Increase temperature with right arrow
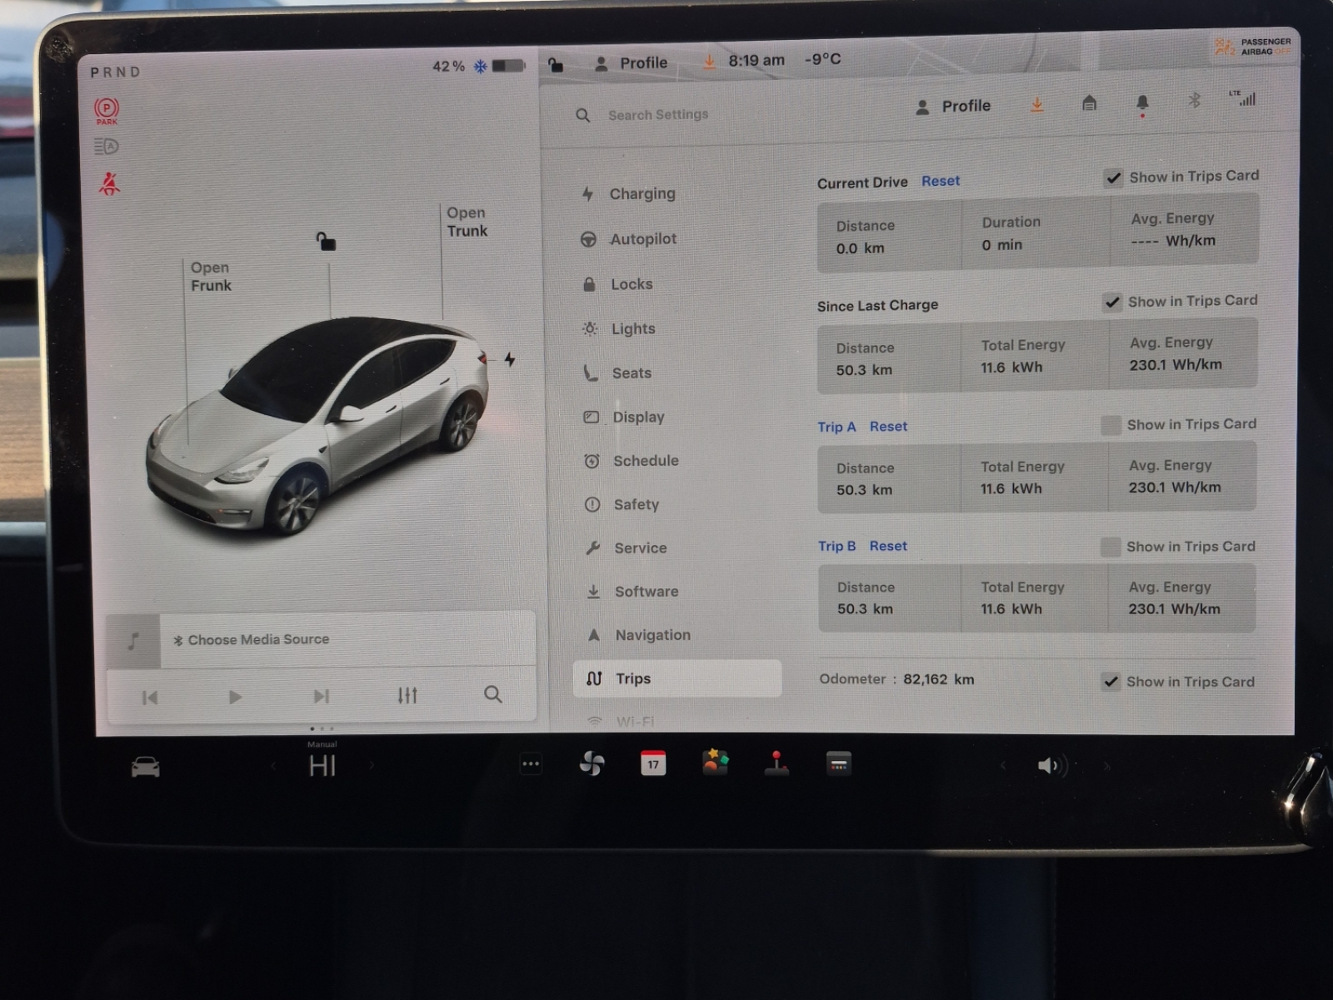 coord(372,765)
